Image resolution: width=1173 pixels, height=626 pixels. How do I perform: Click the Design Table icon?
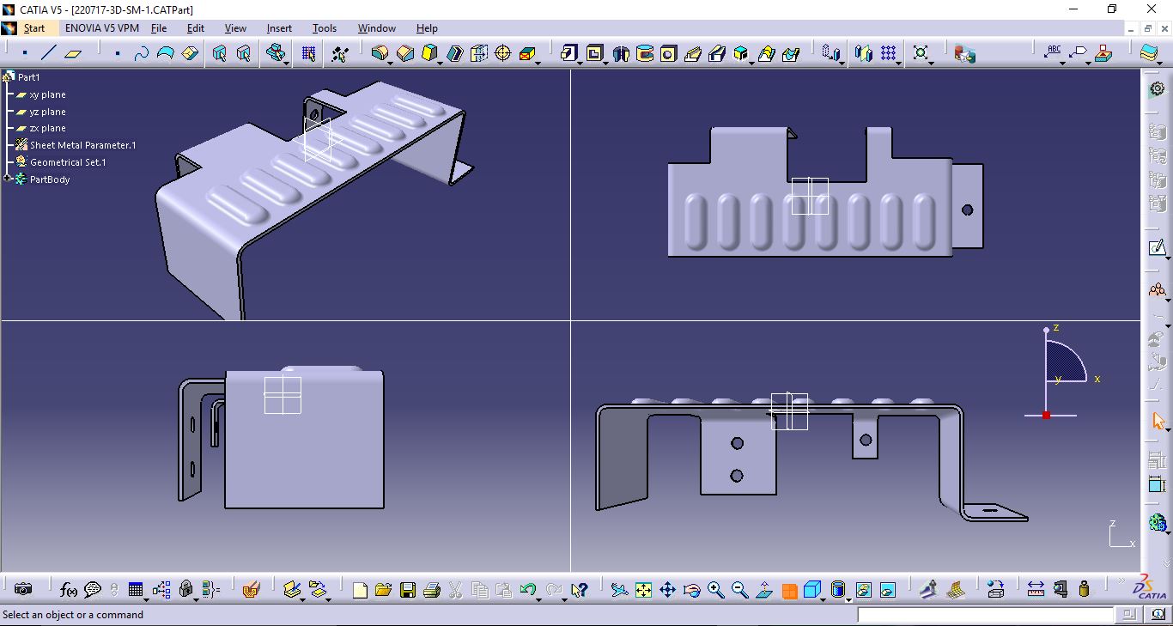tap(135, 590)
